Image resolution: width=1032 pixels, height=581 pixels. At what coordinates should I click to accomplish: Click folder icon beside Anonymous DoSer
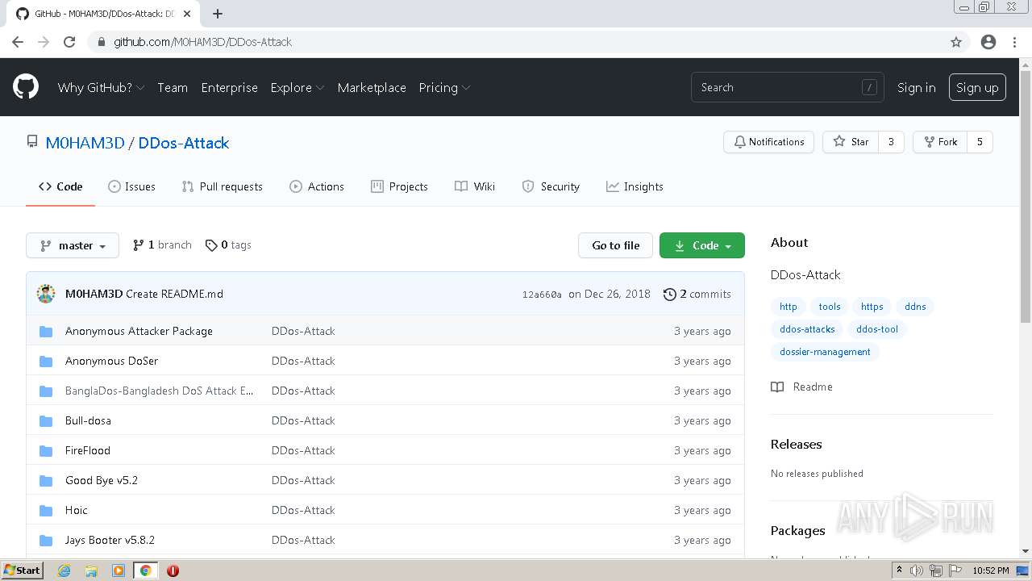[46, 361]
